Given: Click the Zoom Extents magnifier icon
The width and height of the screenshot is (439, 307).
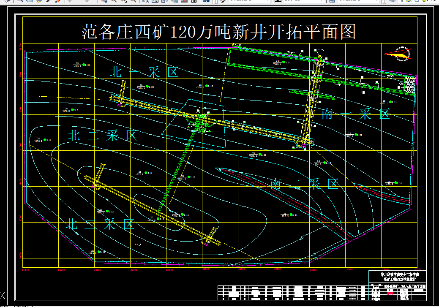Looking at the screenshot, I should 134,2.
